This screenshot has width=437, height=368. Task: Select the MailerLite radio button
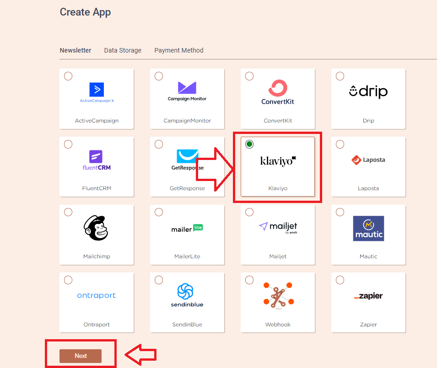click(x=159, y=212)
